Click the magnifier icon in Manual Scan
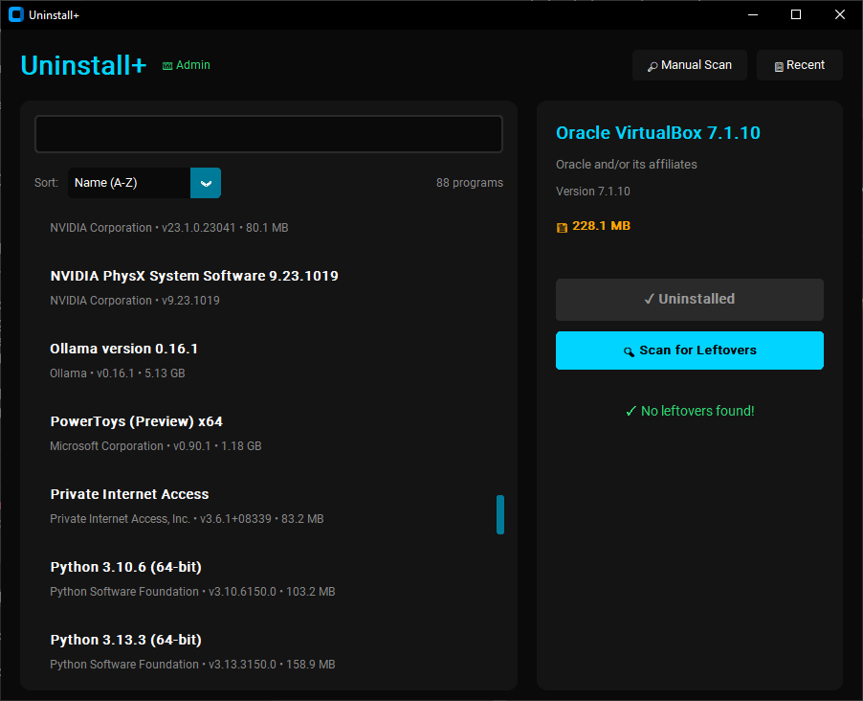 tap(653, 66)
